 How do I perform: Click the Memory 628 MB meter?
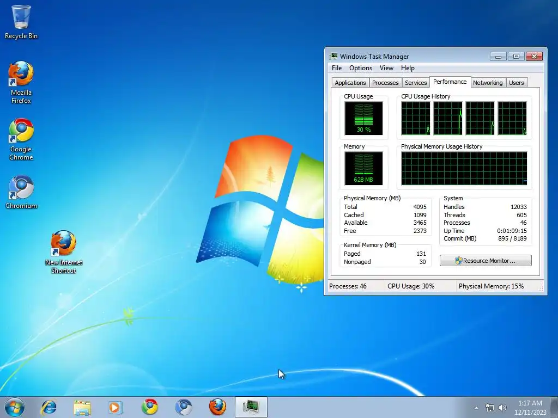[363, 169]
